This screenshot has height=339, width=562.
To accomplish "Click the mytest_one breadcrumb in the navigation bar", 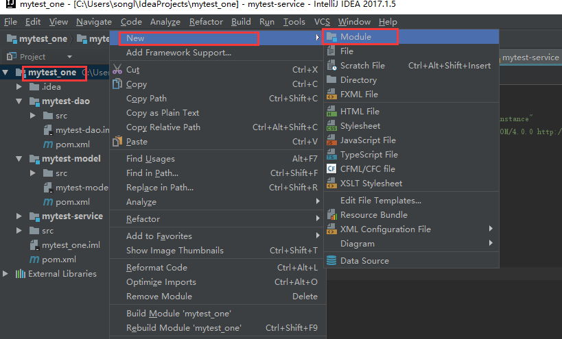I will pos(38,39).
